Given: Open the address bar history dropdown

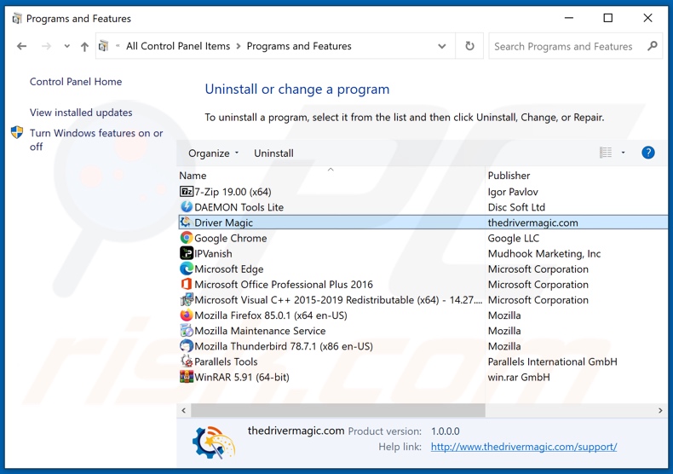Looking at the screenshot, I should pyautogui.click(x=441, y=47).
